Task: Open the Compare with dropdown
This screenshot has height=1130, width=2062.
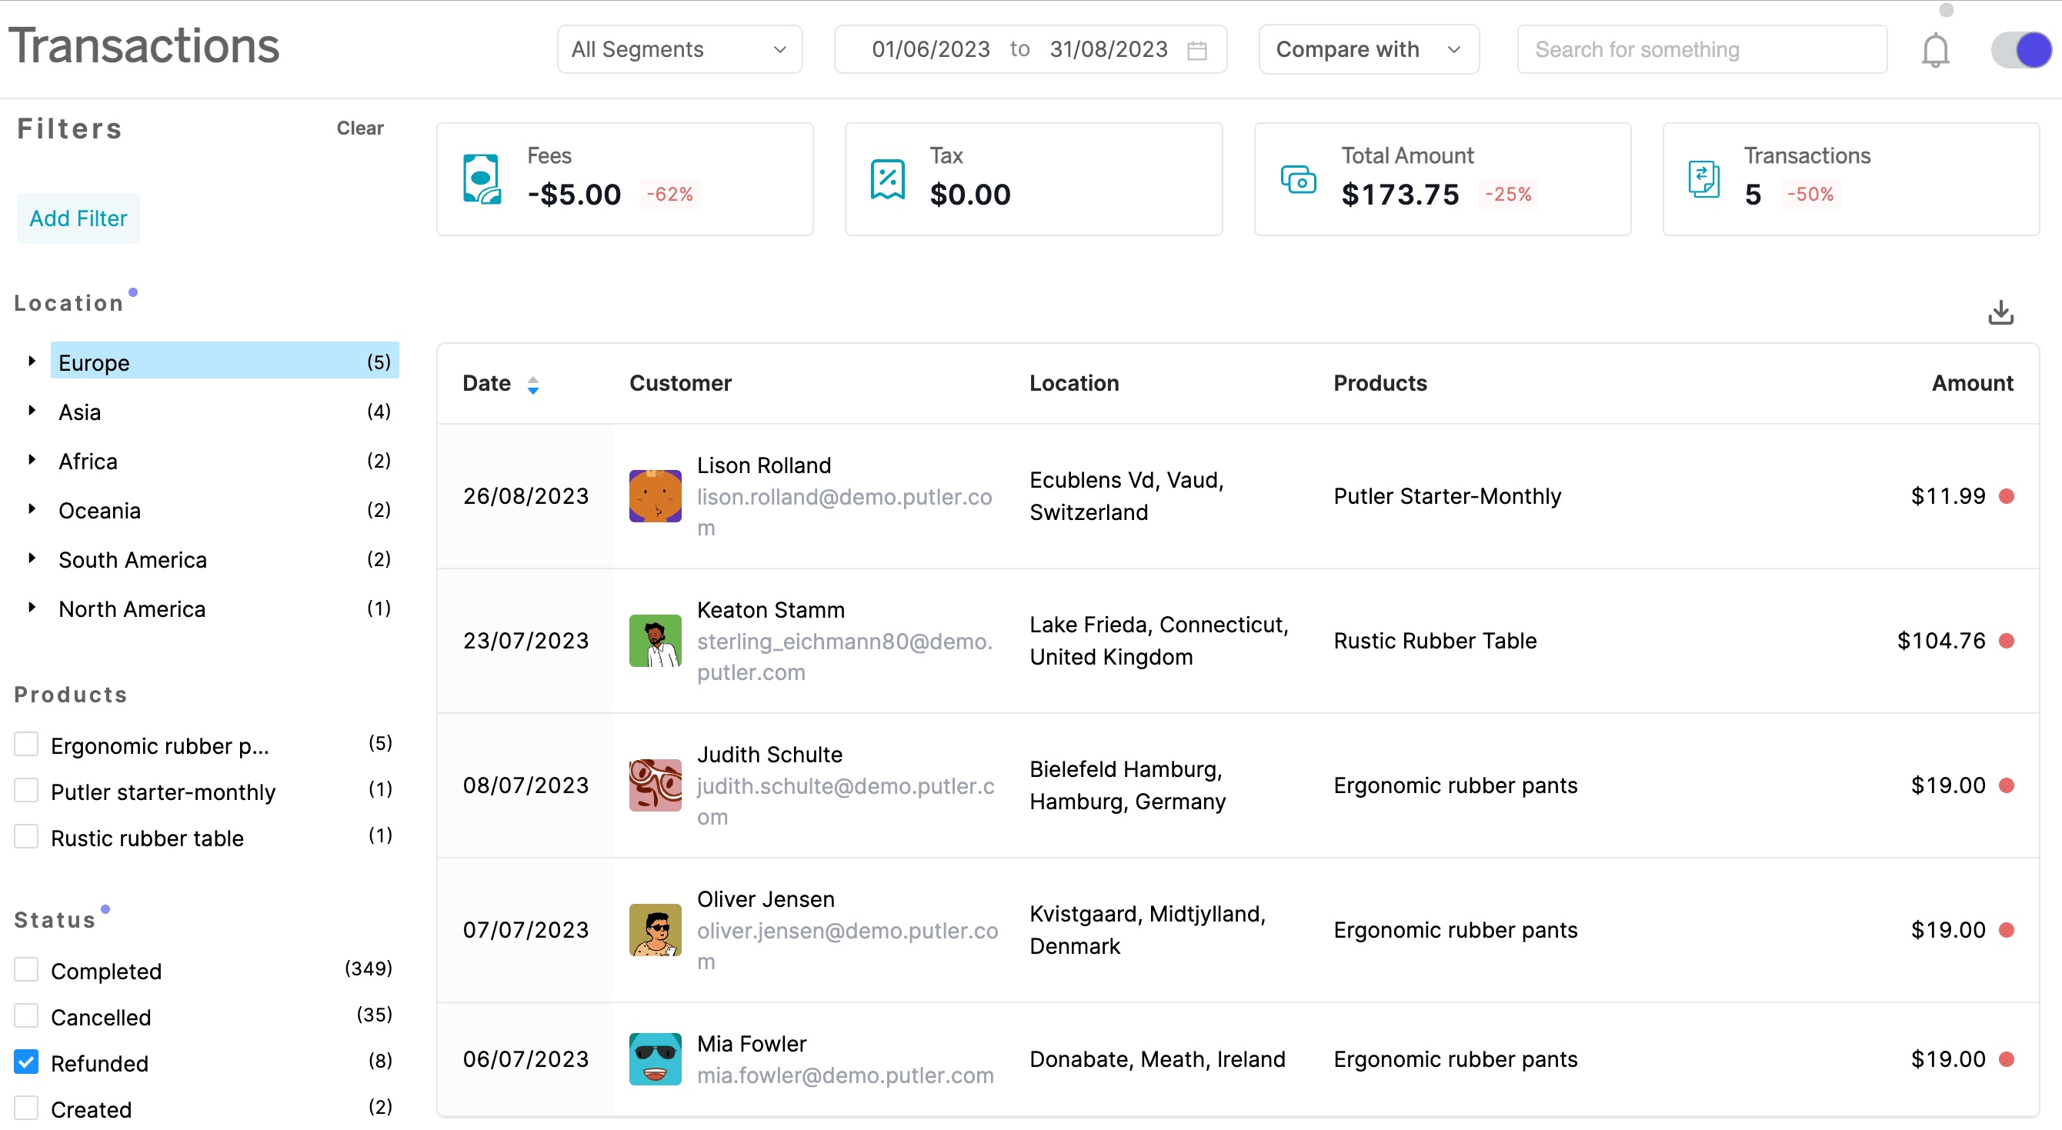Action: tap(1369, 48)
